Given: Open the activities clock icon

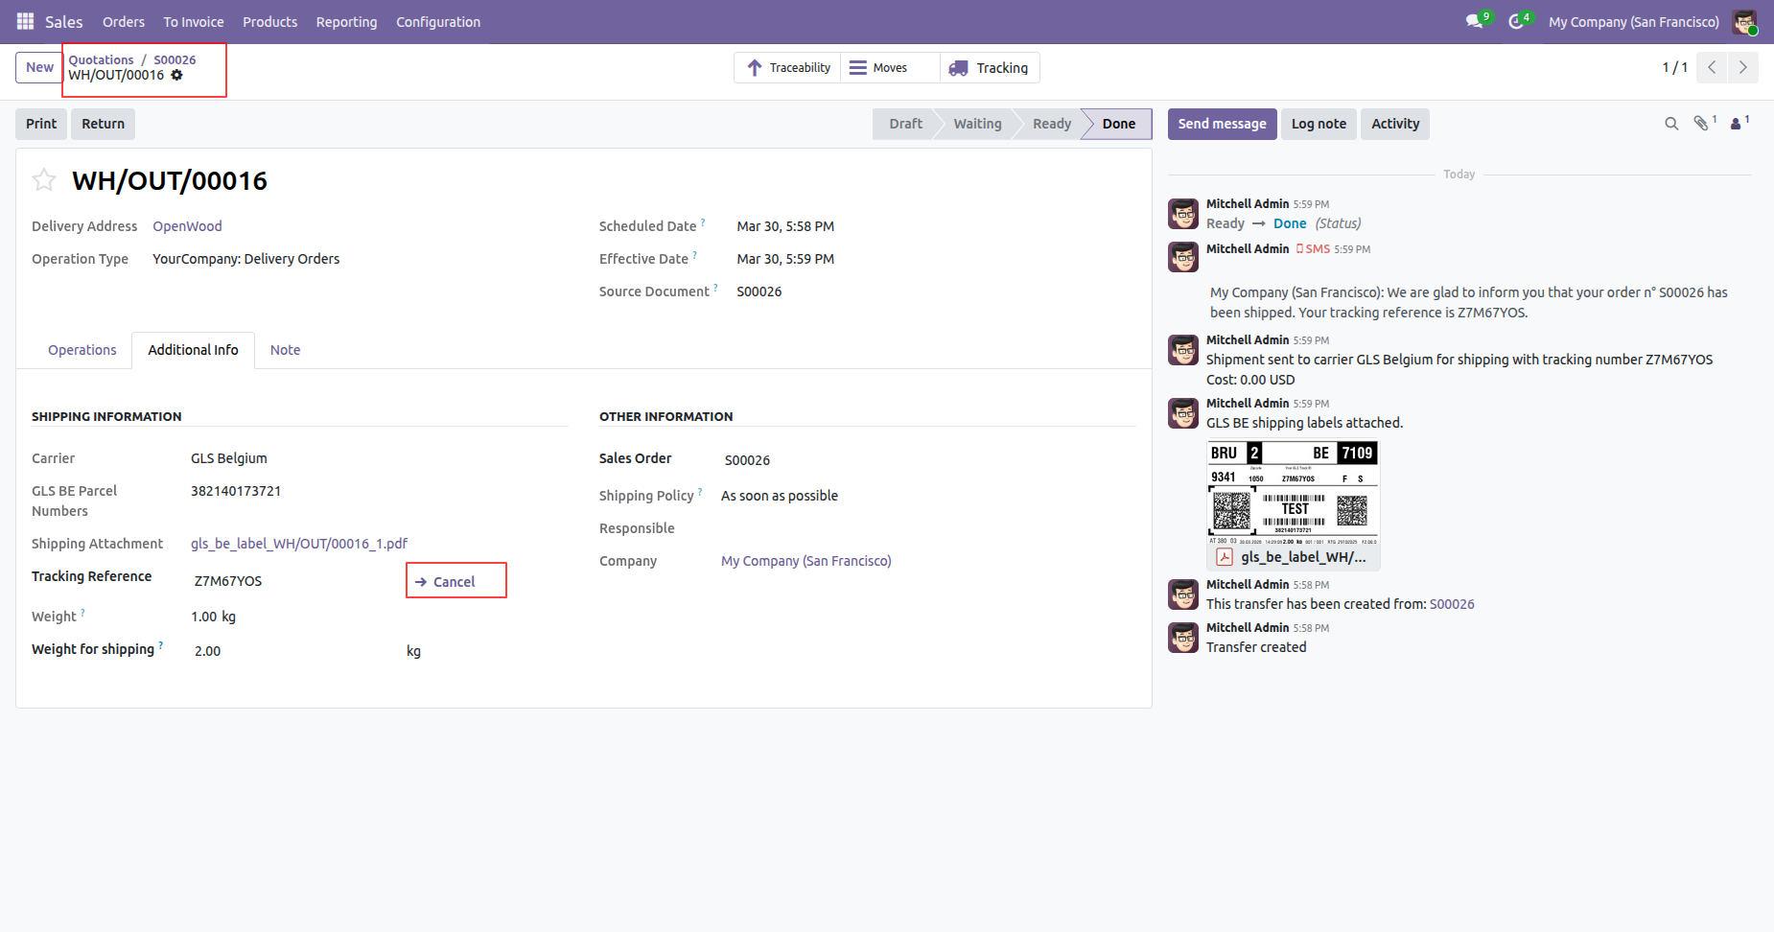Looking at the screenshot, I should point(1516,21).
